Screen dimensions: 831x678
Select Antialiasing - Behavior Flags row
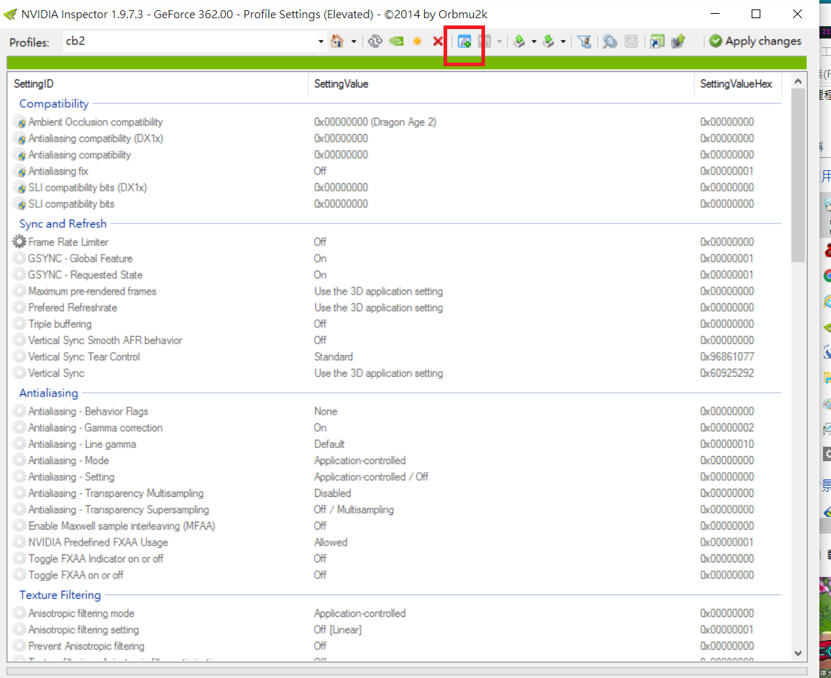[396, 411]
